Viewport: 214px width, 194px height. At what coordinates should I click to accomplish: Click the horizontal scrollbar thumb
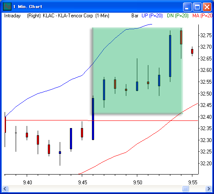tap(186, 189)
